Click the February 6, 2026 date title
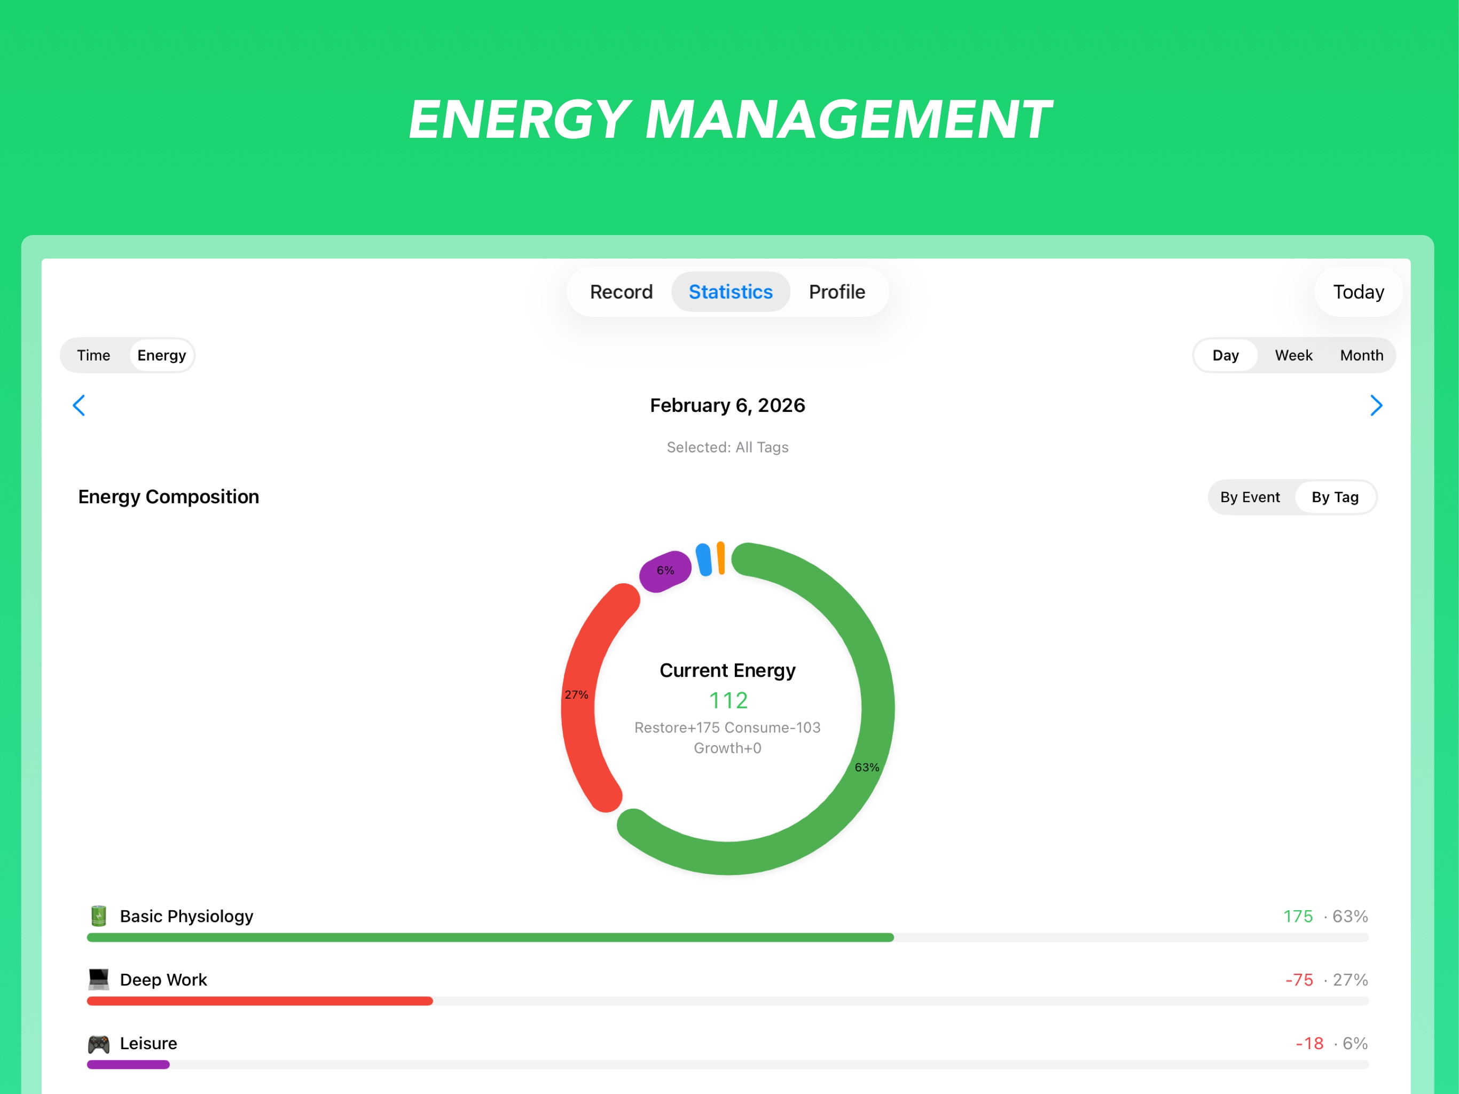The width and height of the screenshot is (1459, 1094). pyautogui.click(x=727, y=405)
